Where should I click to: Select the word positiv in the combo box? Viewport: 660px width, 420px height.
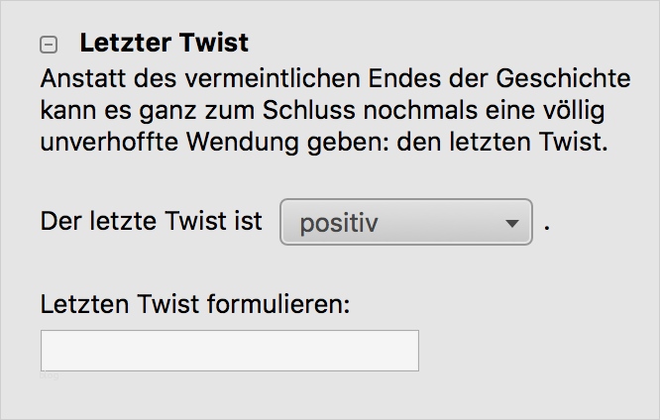[x=339, y=223]
